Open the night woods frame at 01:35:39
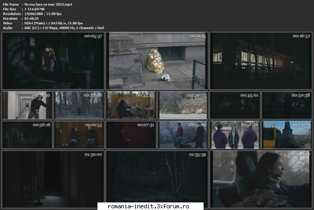The image size is (314, 210). tap(157, 179)
